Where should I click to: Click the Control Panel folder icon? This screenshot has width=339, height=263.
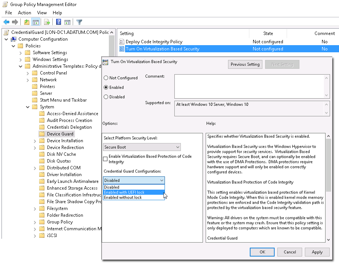click(x=35, y=73)
